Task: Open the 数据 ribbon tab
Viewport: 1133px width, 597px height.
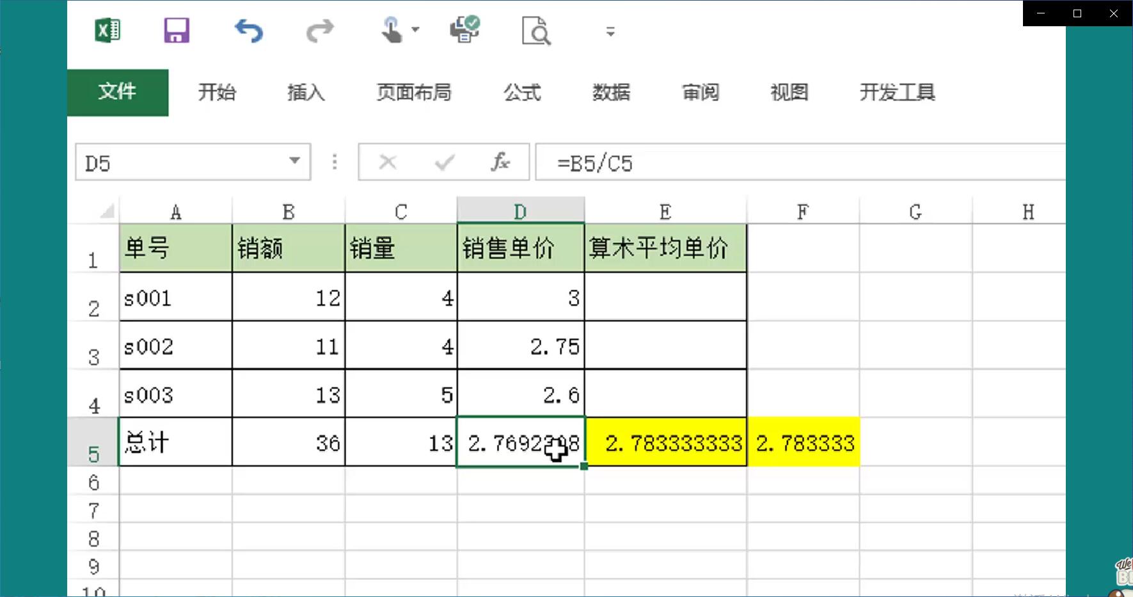Action: point(611,93)
